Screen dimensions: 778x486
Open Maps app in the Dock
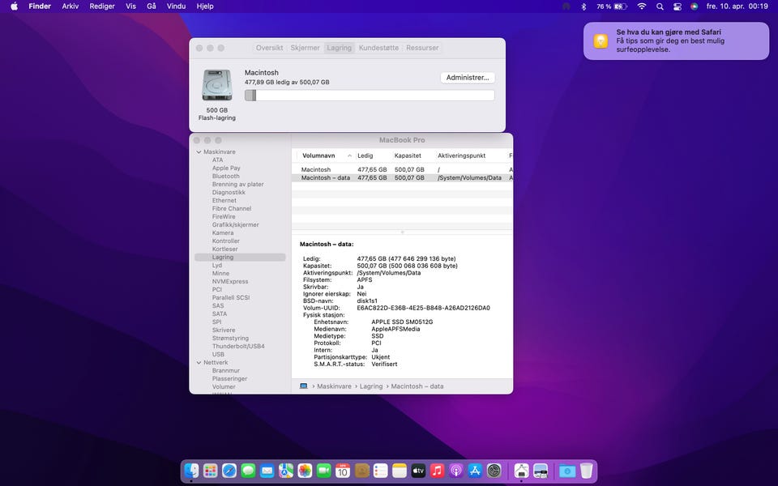[286, 470]
